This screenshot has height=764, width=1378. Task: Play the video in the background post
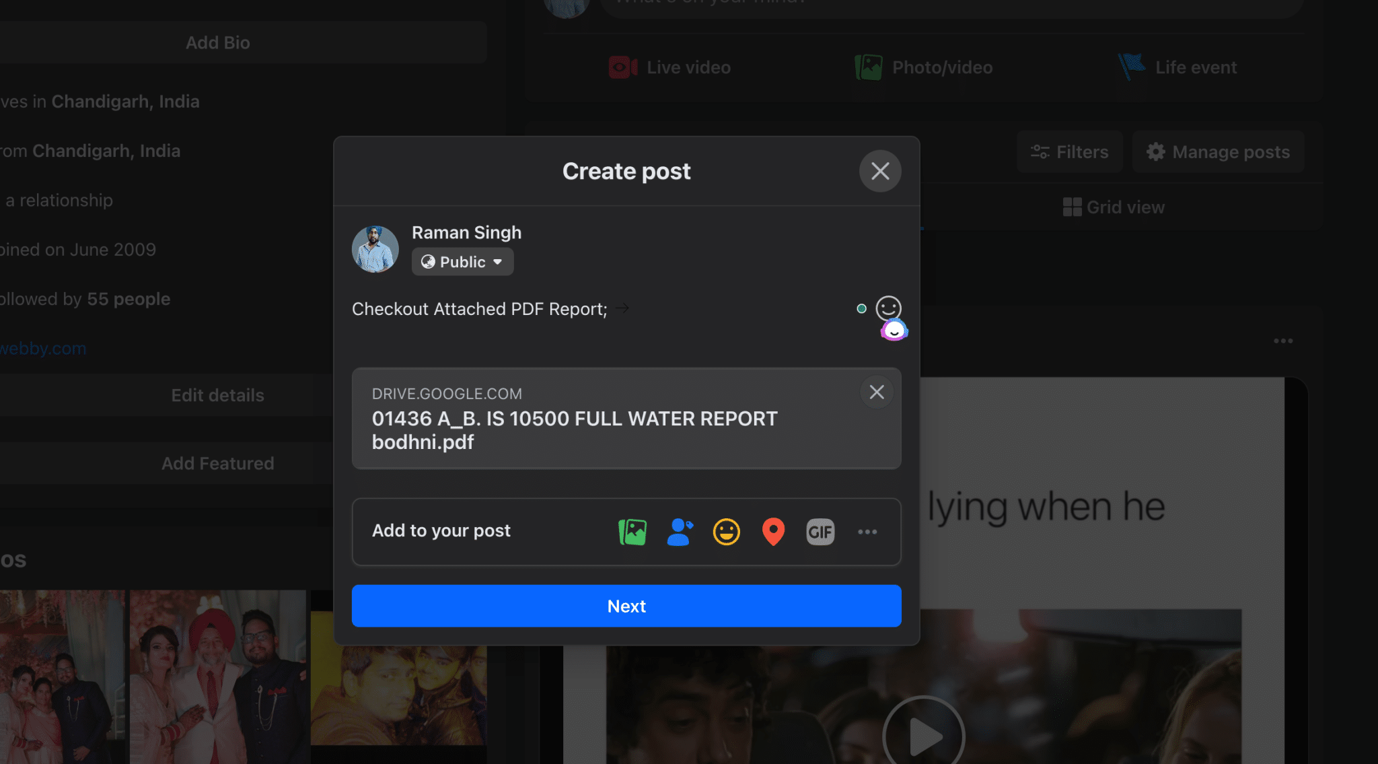tap(922, 735)
